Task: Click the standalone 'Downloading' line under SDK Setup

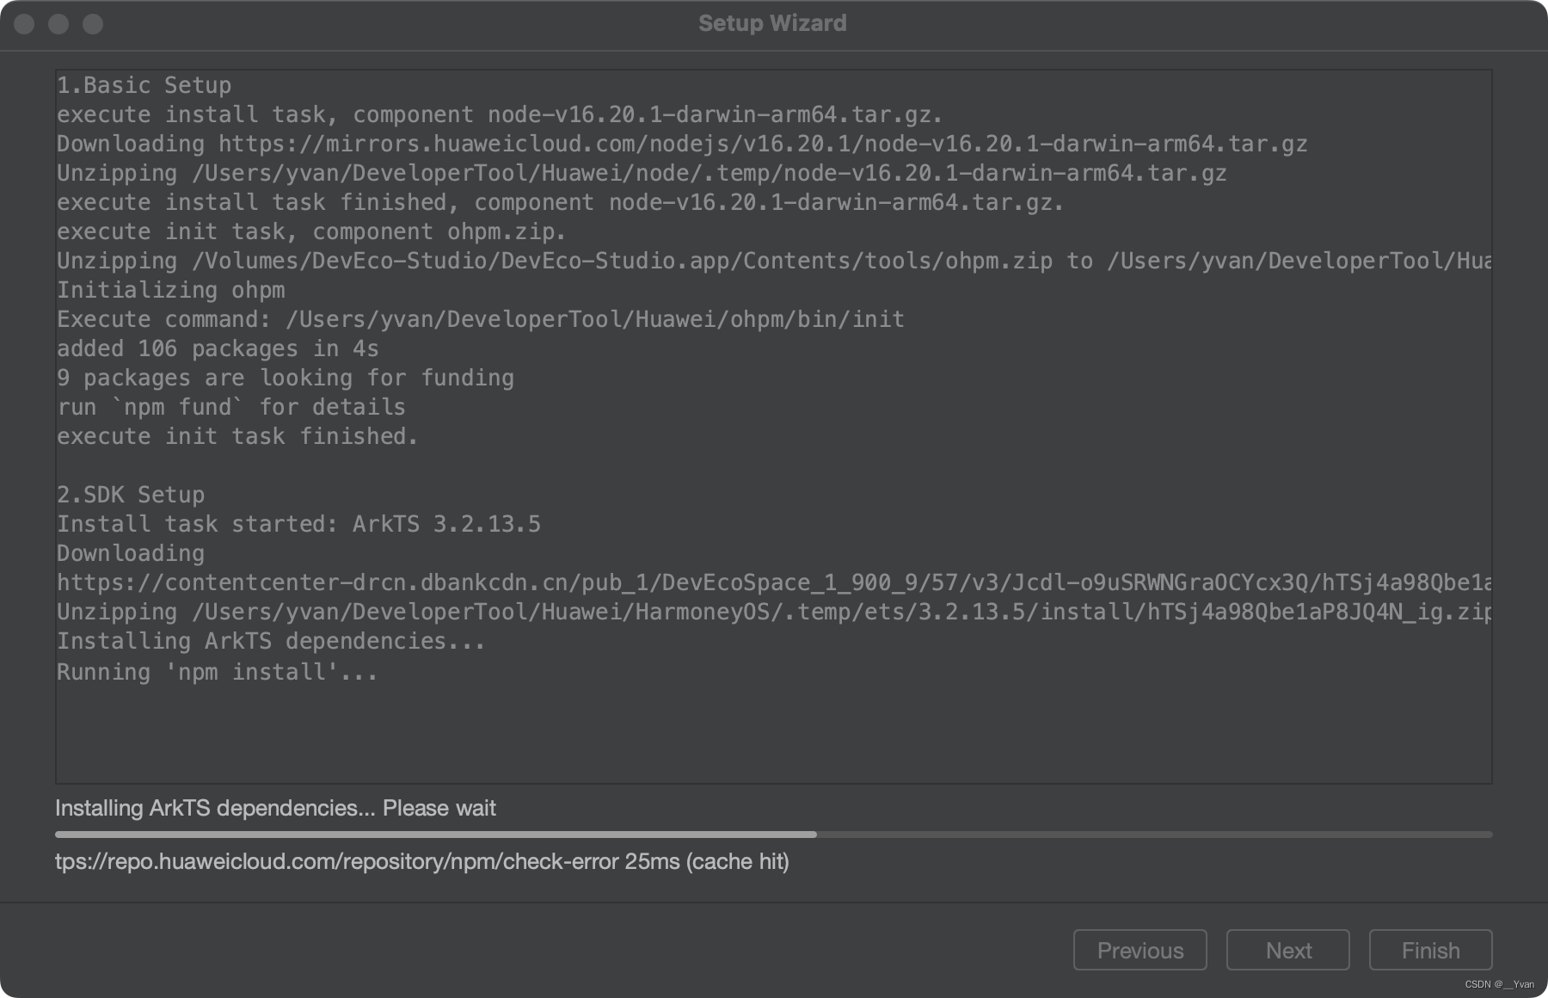Action: point(131,553)
